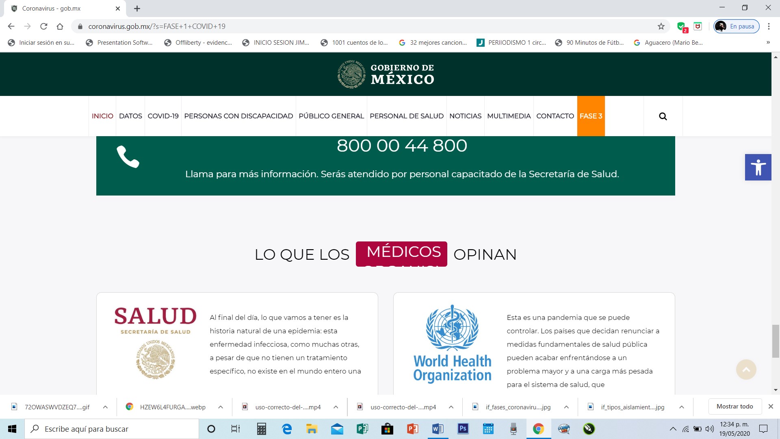Open the INICIO menu item
Image resolution: width=780 pixels, height=439 pixels.
click(102, 116)
